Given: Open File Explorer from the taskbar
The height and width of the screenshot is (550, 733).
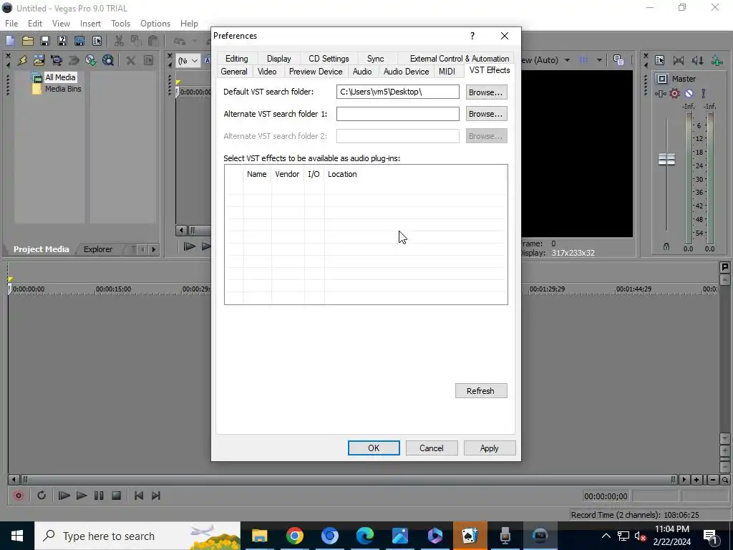Looking at the screenshot, I should point(259,536).
